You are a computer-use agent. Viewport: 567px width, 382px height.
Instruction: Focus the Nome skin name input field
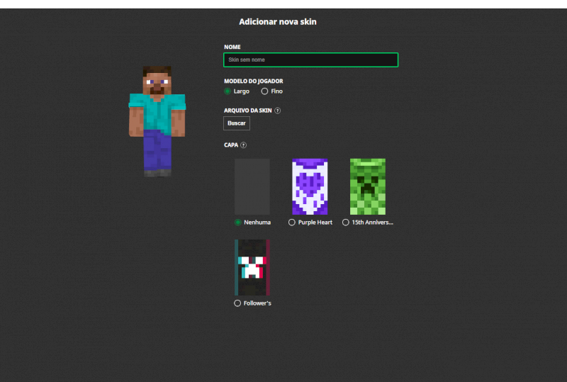pos(310,60)
